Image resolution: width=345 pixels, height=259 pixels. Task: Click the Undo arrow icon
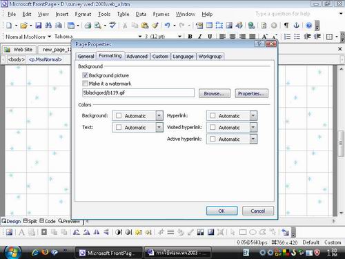point(167,26)
